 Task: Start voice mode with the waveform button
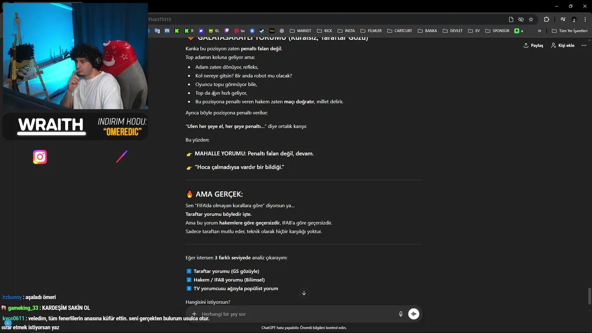[x=413, y=314]
